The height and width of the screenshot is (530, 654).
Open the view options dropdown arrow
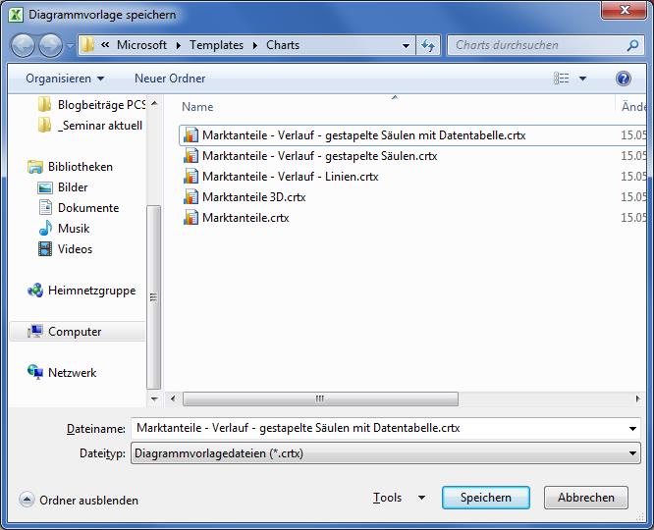pos(582,79)
